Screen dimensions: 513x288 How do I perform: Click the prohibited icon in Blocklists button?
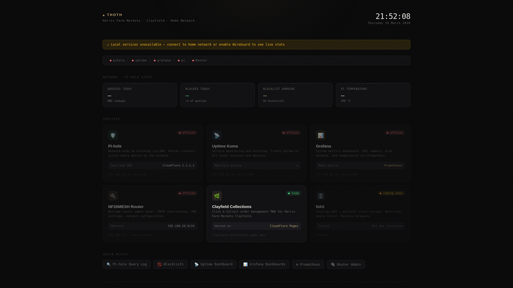[160, 265]
